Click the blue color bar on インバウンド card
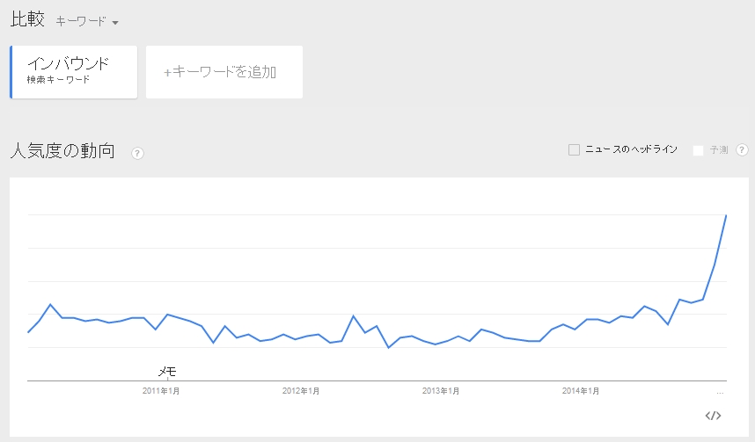 11,72
